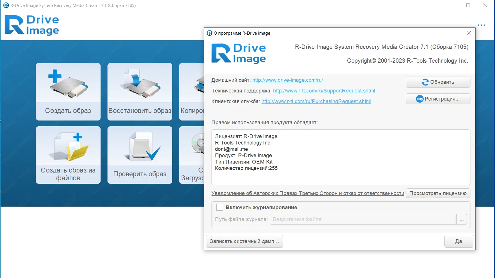
Task: Confirm with the Да button
Action: pyautogui.click(x=459, y=241)
